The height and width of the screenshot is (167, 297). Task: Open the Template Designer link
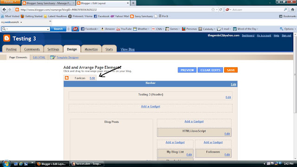(67, 58)
